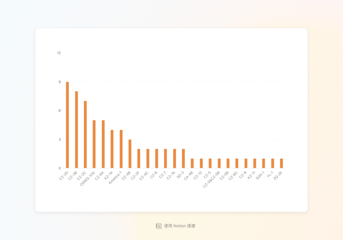Viewport: 343px width, 240px height.
Task: Select the CZ-4B bar
Action: pos(130,154)
